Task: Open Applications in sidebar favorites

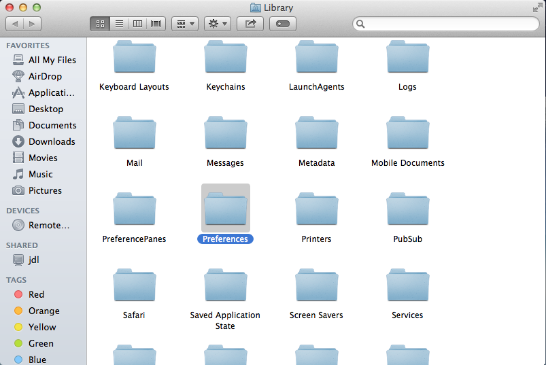Action: point(51,92)
